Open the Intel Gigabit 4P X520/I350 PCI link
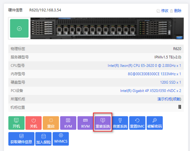The width and height of the screenshot is (190, 151). pyautogui.click(x=151, y=91)
